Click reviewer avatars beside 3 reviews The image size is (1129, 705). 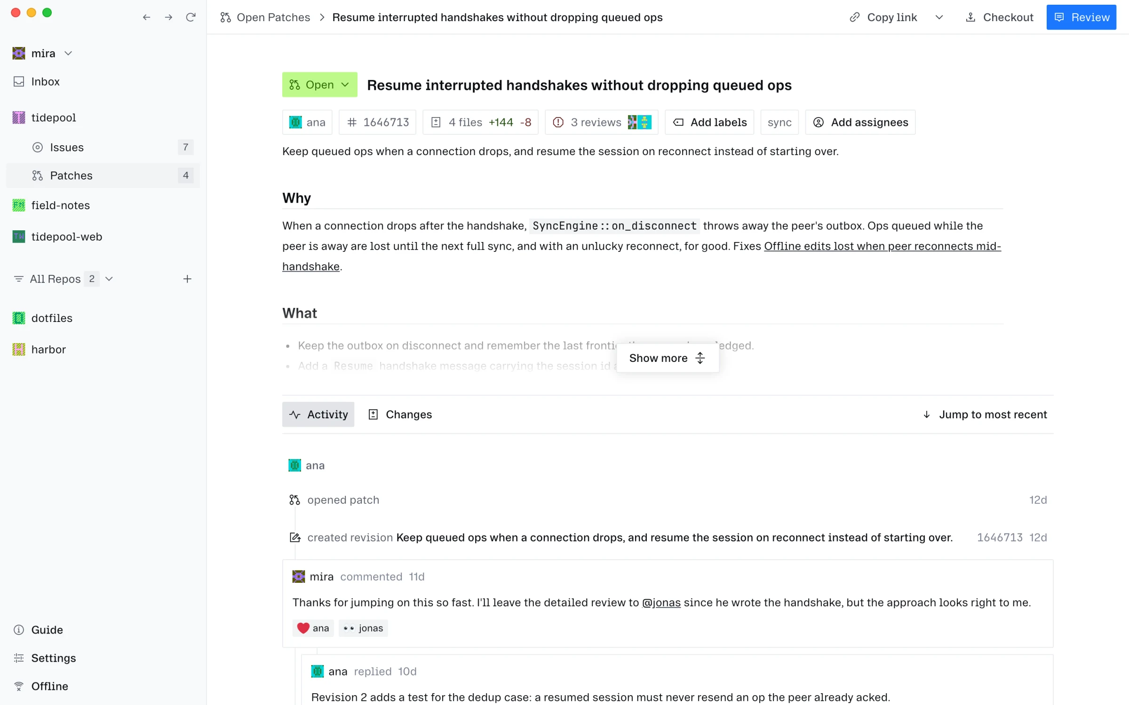coord(640,122)
